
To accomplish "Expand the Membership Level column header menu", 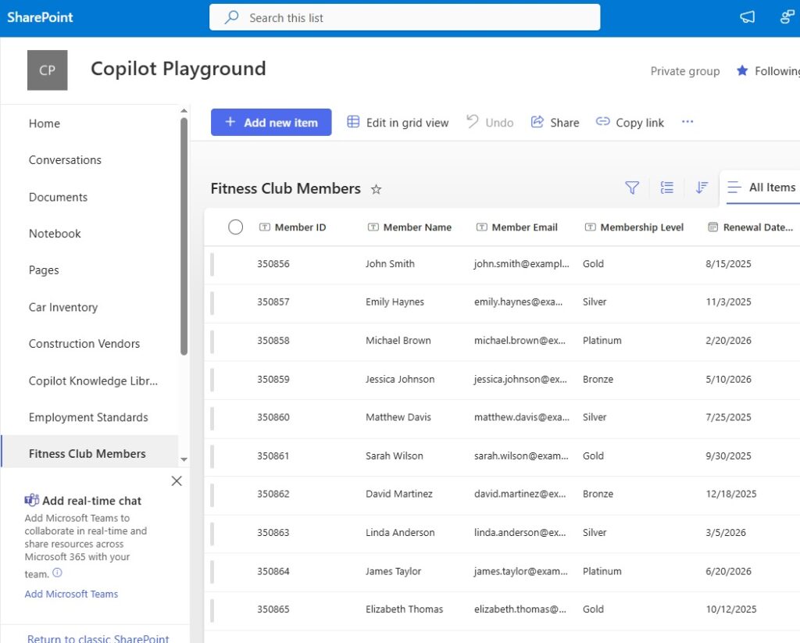I will coord(634,227).
